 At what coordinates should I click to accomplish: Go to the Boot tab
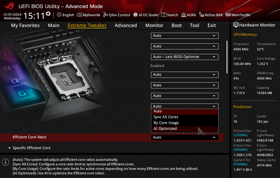[x=176, y=26]
